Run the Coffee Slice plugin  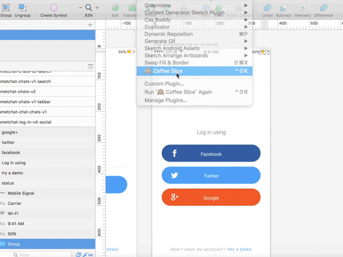195,71
